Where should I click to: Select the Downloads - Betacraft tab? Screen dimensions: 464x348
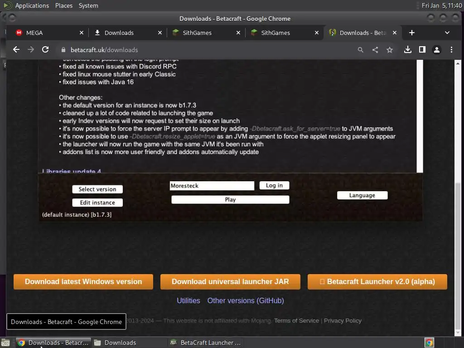(362, 33)
